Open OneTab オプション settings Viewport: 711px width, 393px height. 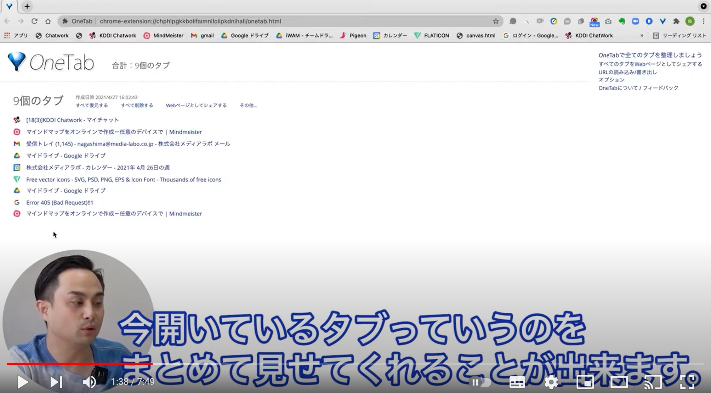tap(612, 80)
